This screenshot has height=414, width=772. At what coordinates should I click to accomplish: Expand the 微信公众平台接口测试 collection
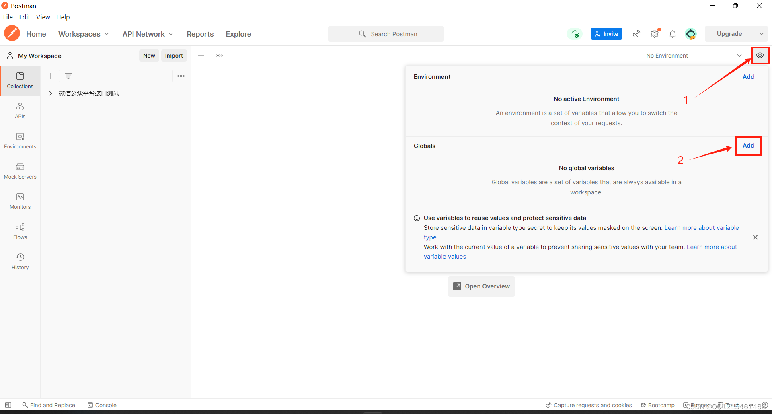coord(51,93)
